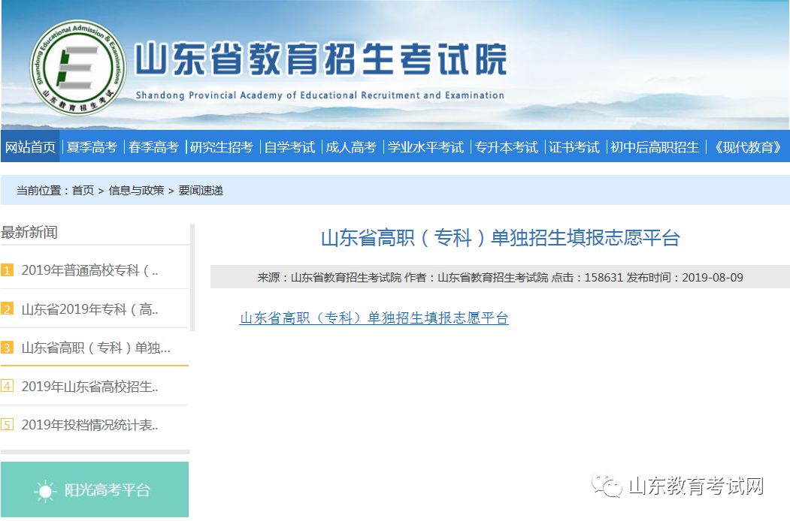Open news item 2019年投档情况统计表
This screenshot has width=790, height=521.
pyautogui.click(x=89, y=425)
